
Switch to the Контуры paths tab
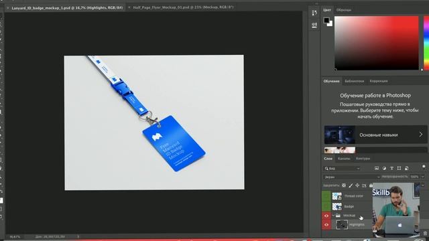coord(363,159)
